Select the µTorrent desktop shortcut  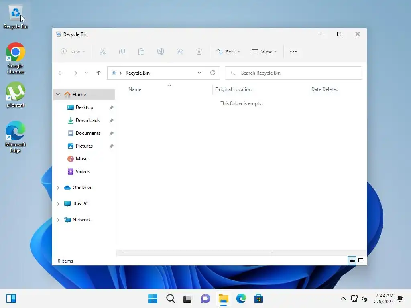tap(16, 95)
